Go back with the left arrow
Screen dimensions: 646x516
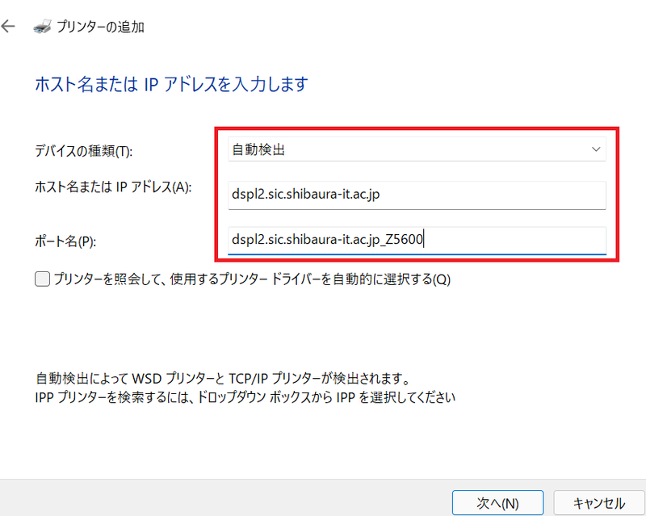(x=8, y=27)
